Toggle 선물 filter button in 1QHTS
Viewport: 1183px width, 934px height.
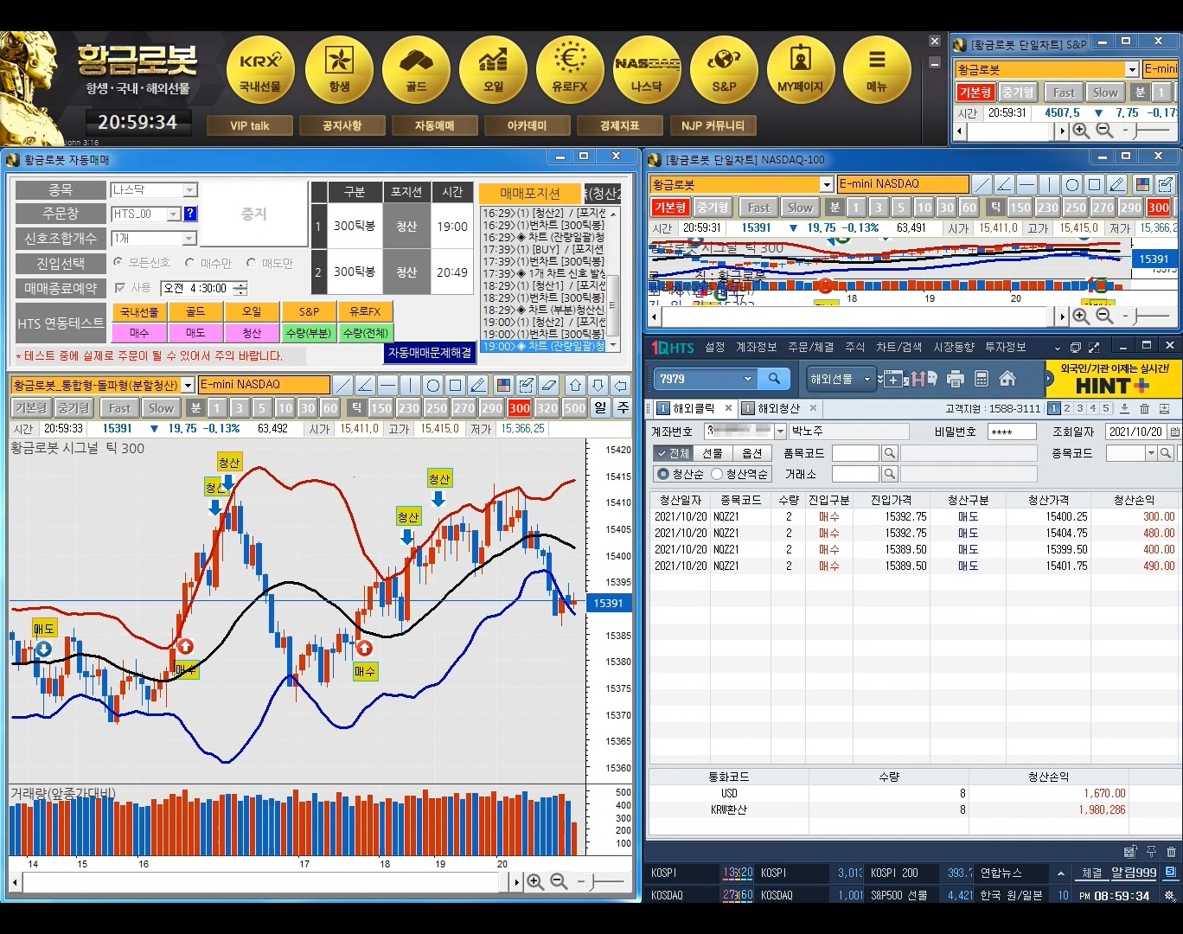point(712,453)
